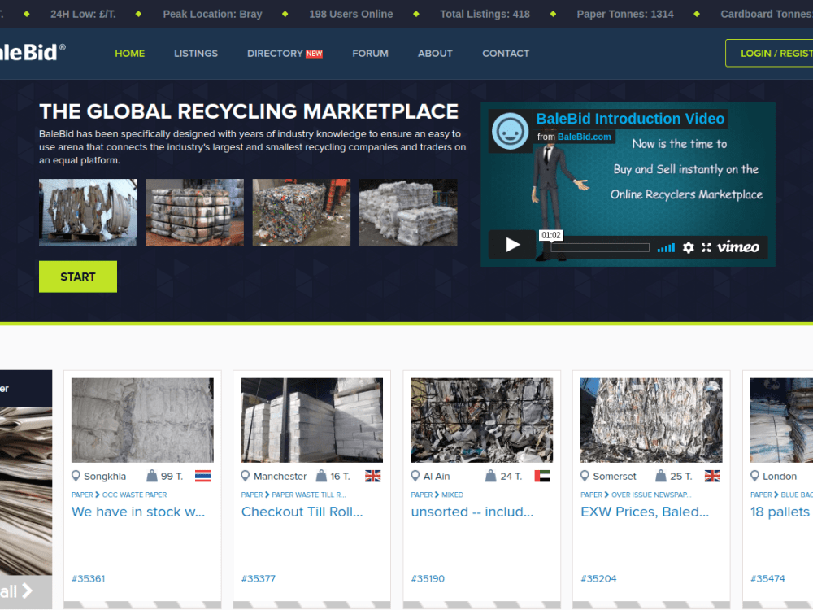The width and height of the screenshot is (813, 610).
Task: Click the '198 Users Online' ticker item
Action: click(351, 14)
